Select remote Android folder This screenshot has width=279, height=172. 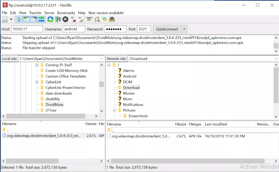click(x=130, y=76)
